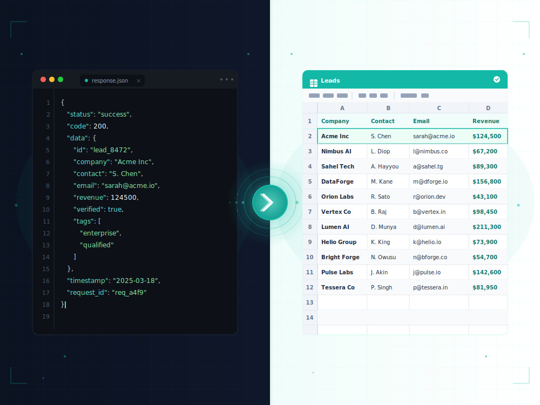The height and width of the screenshot is (405, 540).
Task: Click the $142,600 revenue cell
Action: 488,272
